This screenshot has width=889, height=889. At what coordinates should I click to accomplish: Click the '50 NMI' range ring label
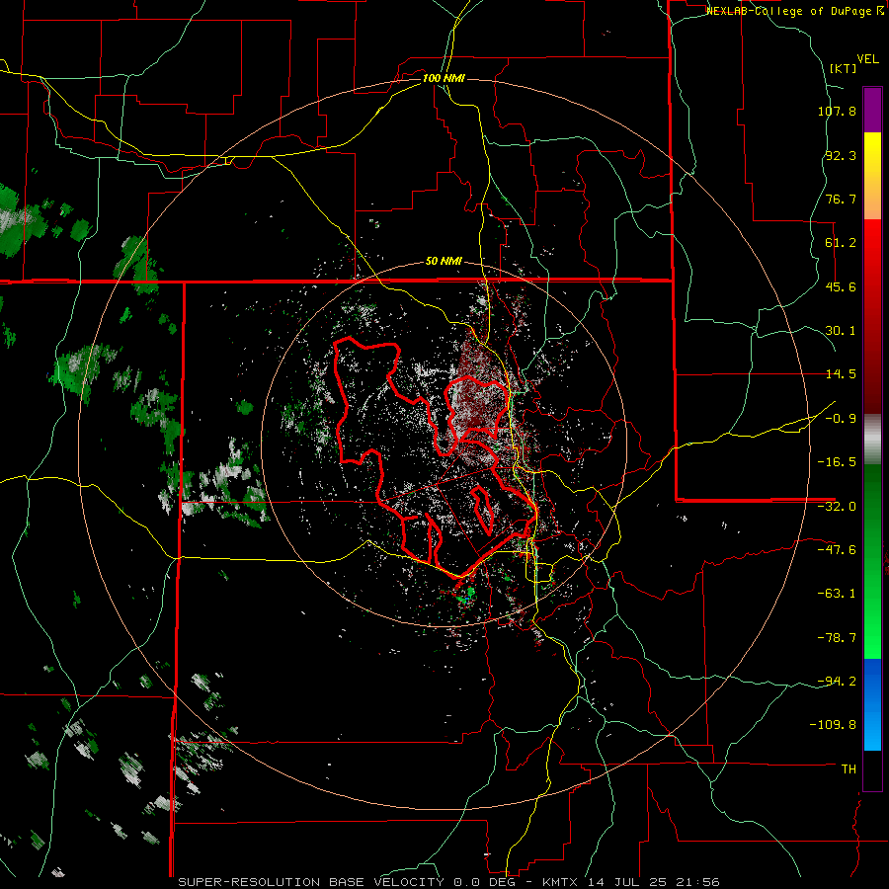point(444,262)
